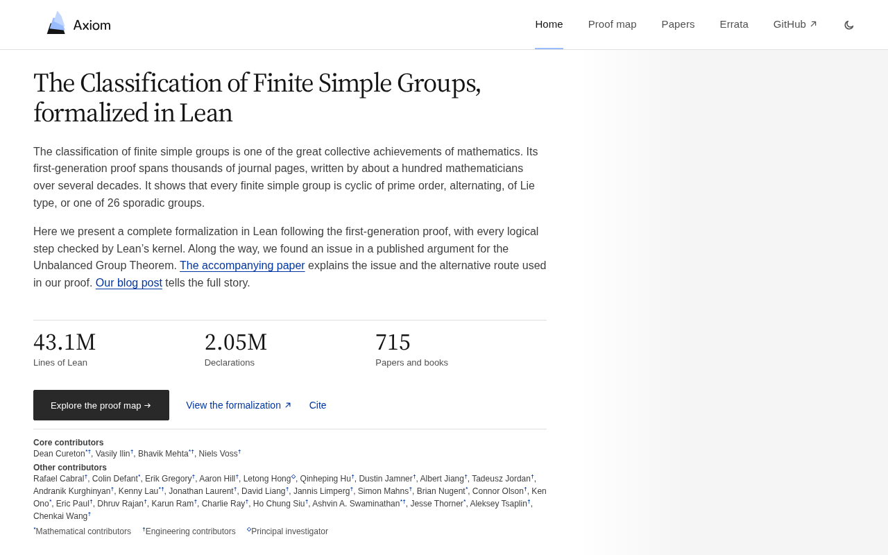Click the external arrow after View the formalization
888x555 pixels.
click(288, 405)
